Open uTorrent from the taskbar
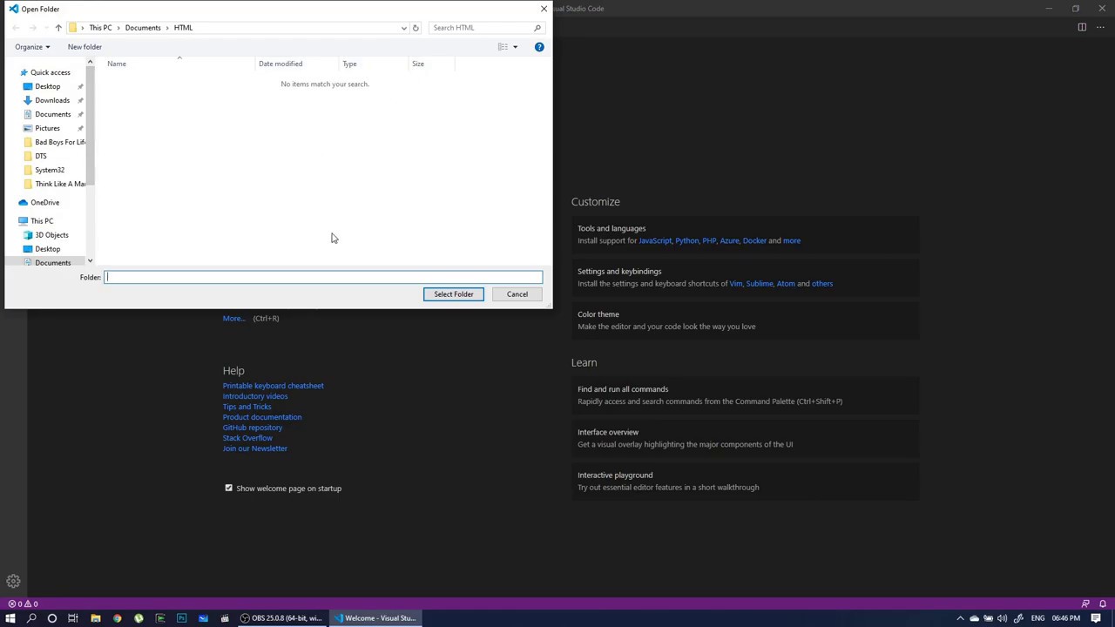This screenshot has width=1115, height=627. coord(139,618)
